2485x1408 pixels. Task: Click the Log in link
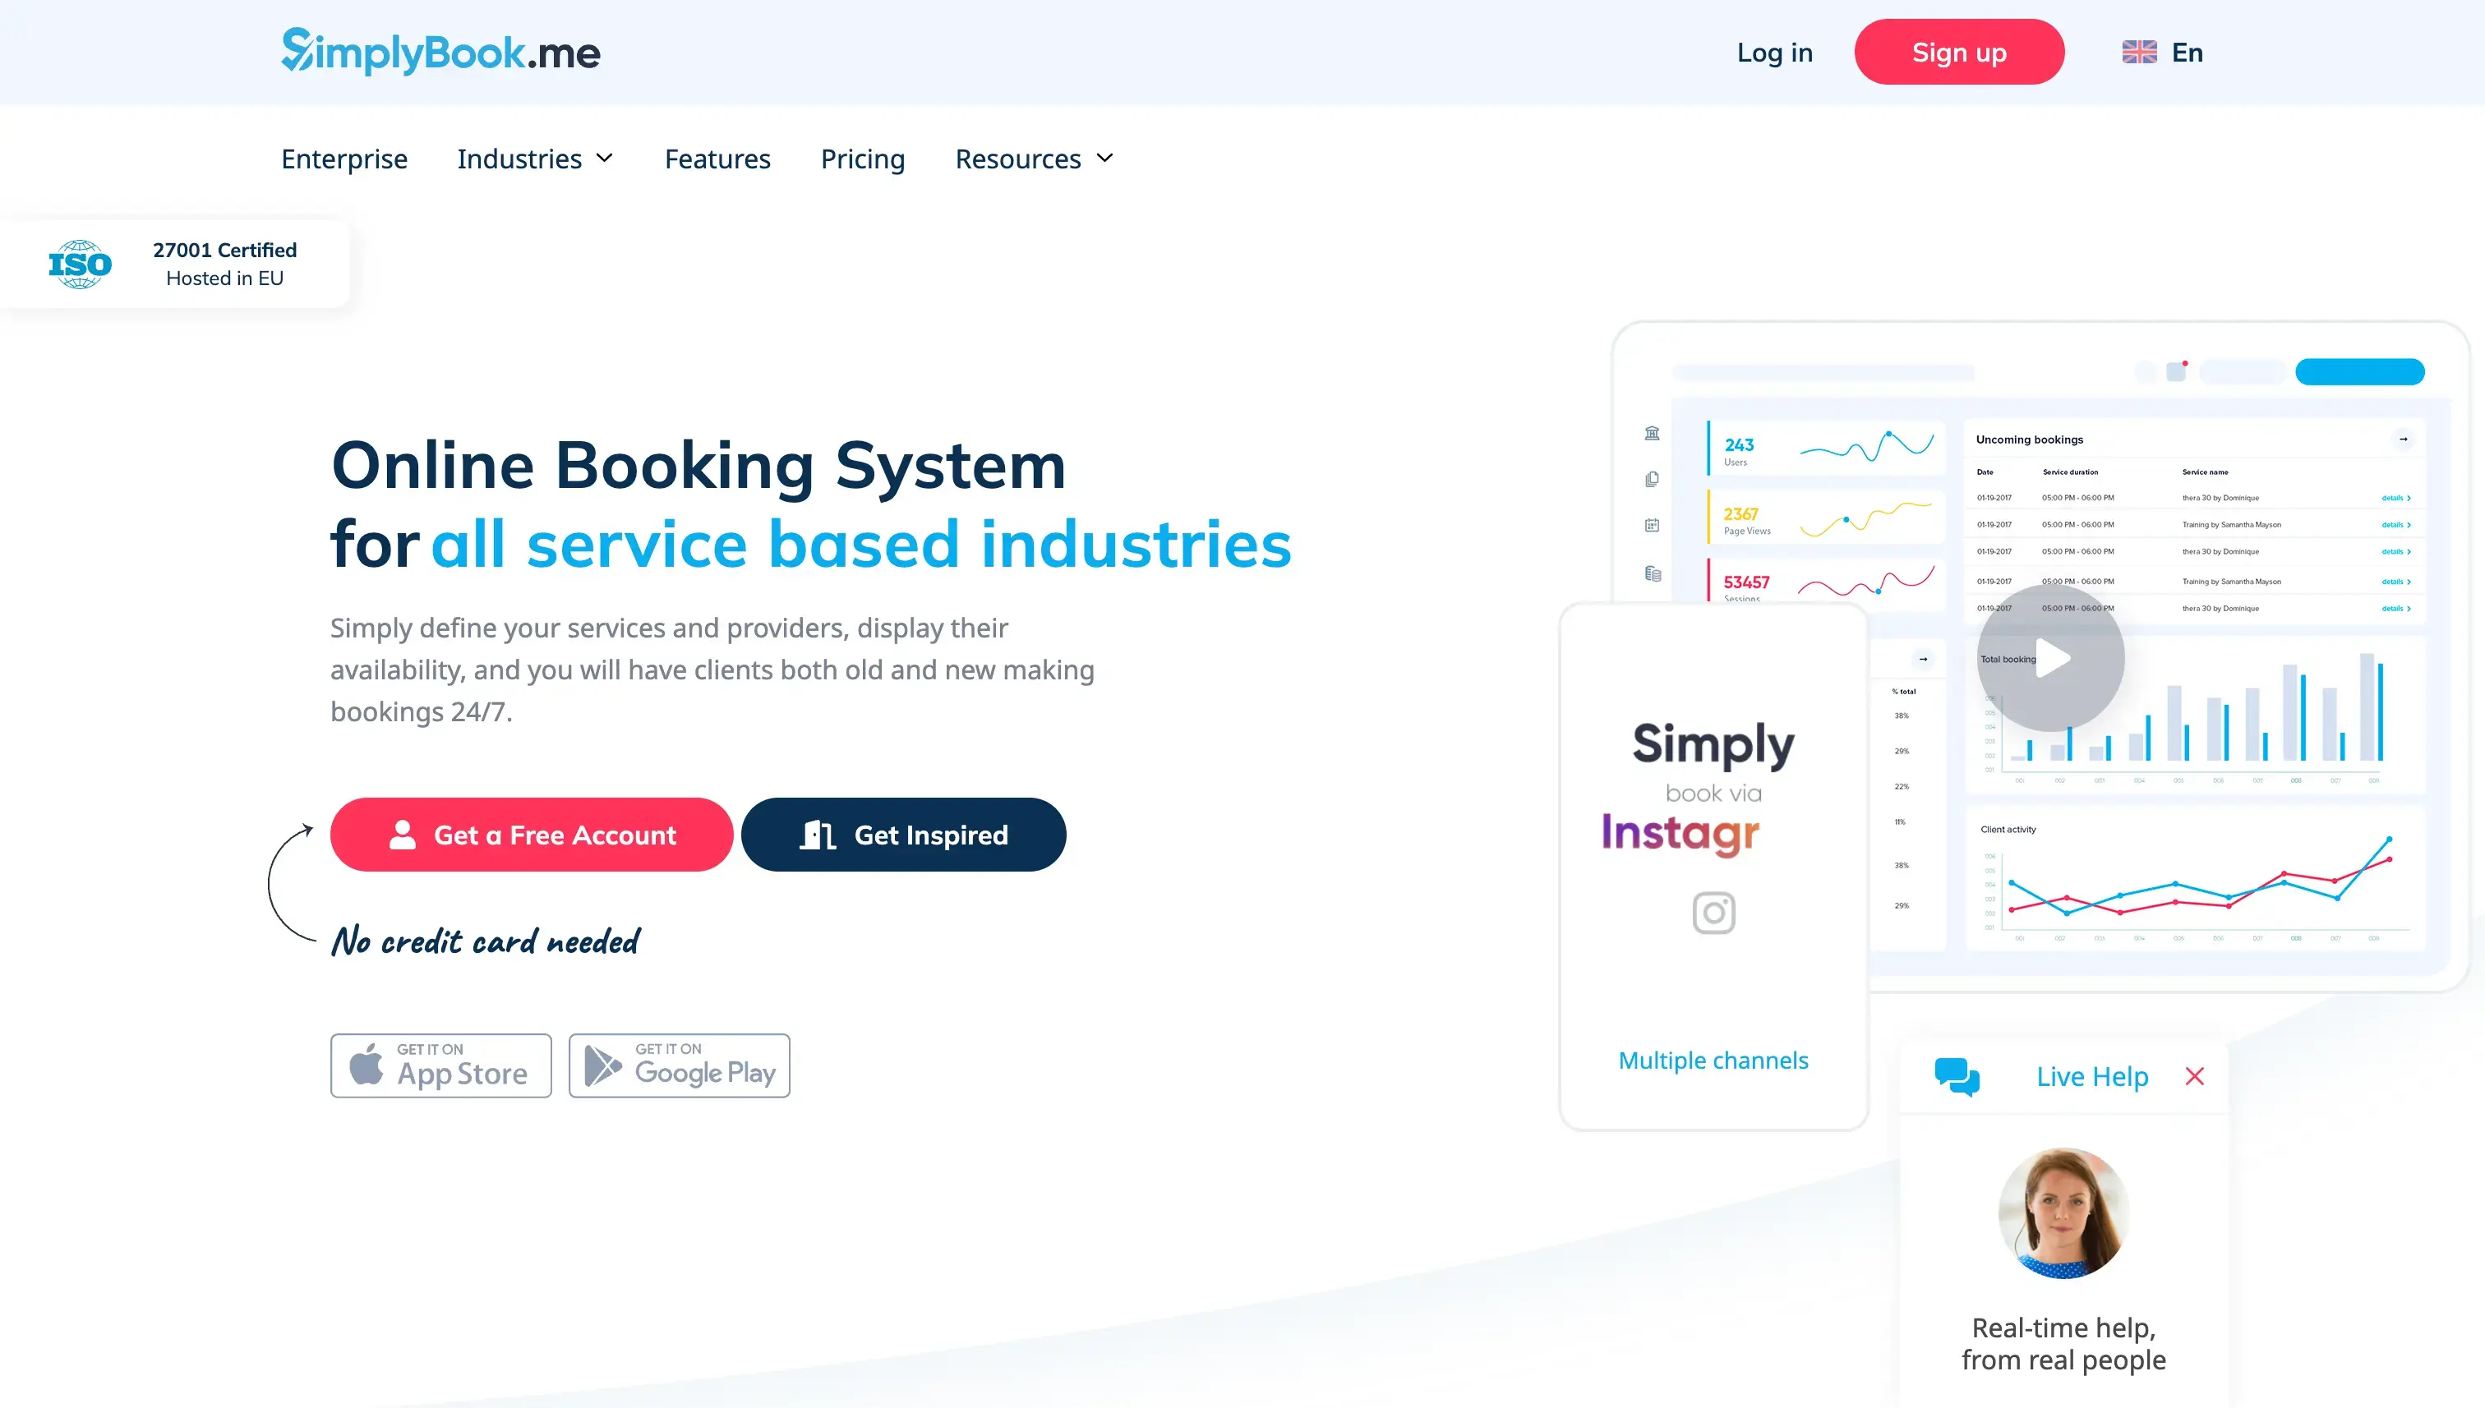click(x=1775, y=51)
